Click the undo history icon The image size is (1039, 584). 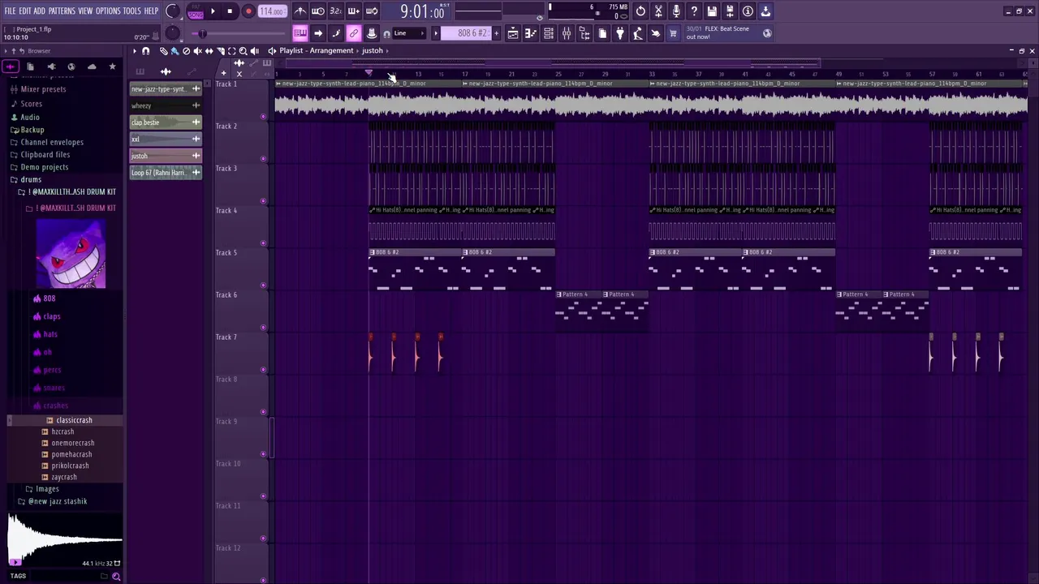(x=640, y=11)
